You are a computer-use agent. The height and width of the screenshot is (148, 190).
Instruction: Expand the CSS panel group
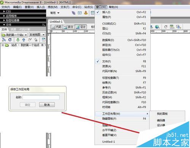point(4,11)
